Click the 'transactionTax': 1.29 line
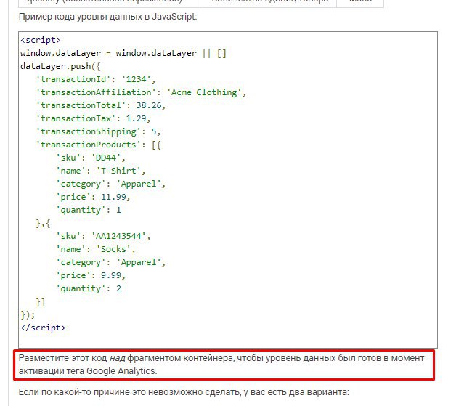 [93, 118]
